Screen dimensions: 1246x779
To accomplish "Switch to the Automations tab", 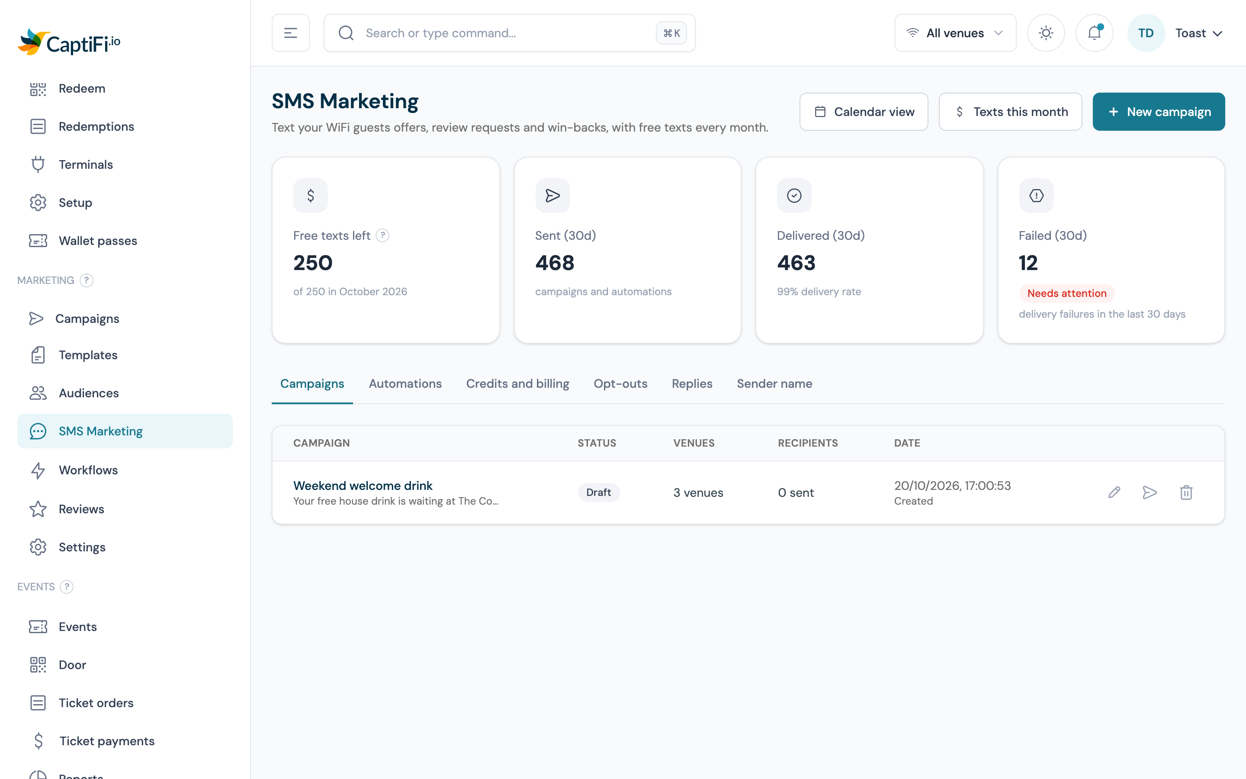I will (x=405, y=384).
